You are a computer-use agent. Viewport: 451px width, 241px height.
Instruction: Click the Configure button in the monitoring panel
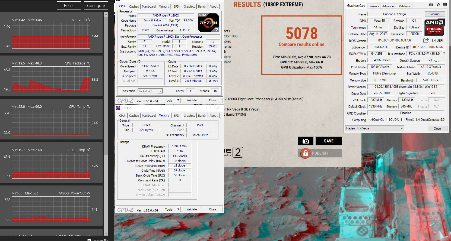[x=96, y=5]
